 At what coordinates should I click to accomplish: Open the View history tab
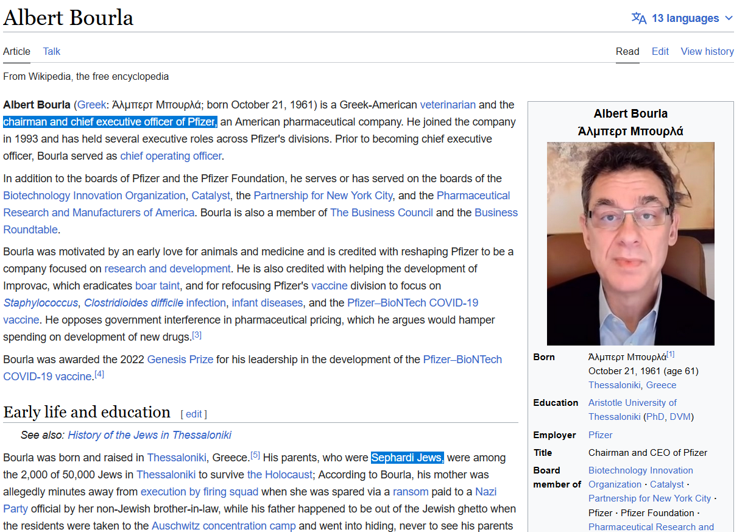[707, 51]
